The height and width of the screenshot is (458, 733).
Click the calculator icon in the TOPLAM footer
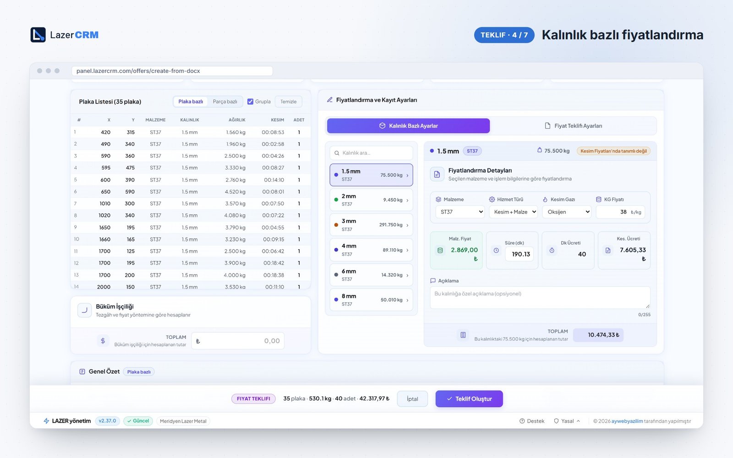463,335
